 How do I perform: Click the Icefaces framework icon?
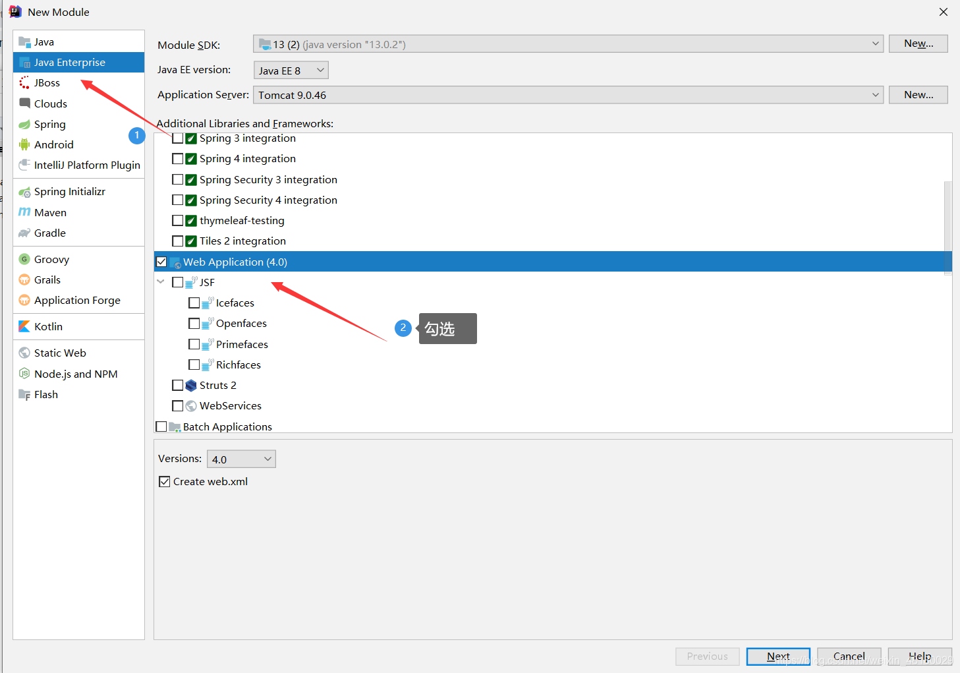[208, 303]
